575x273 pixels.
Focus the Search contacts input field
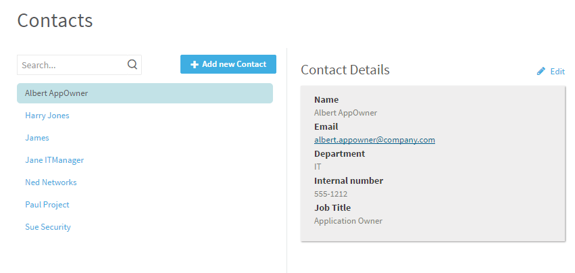click(72, 65)
